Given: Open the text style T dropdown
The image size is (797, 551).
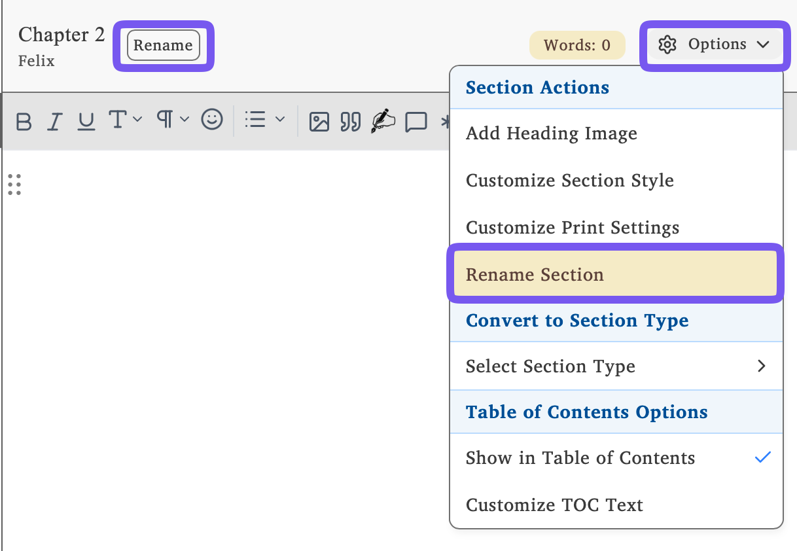Looking at the screenshot, I should [x=124, y=120].
